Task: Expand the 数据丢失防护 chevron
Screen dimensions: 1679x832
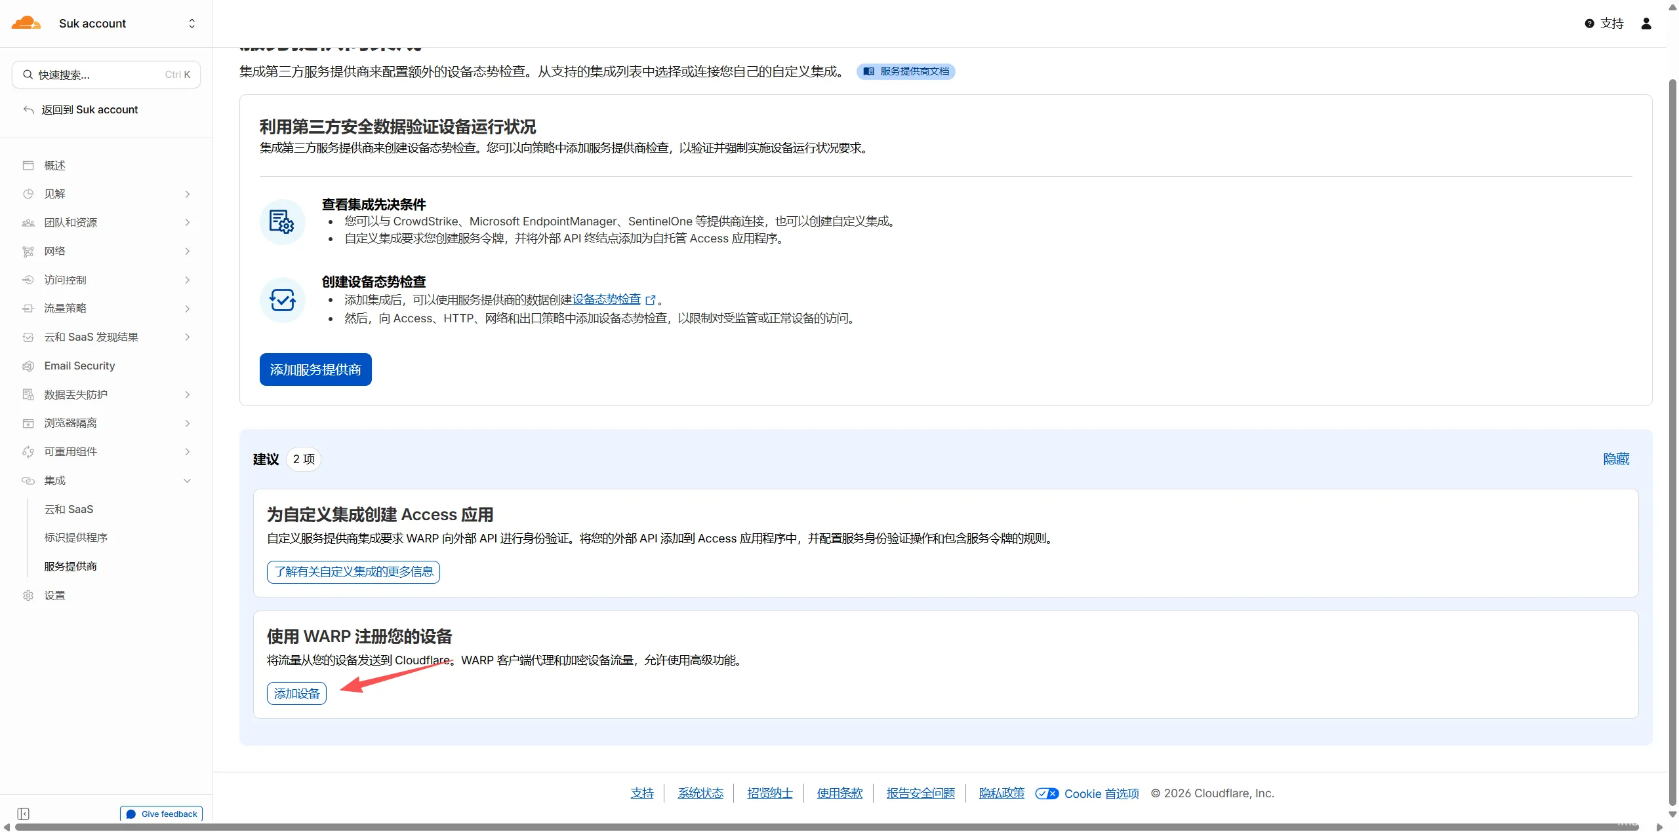Action: (188, 394)
